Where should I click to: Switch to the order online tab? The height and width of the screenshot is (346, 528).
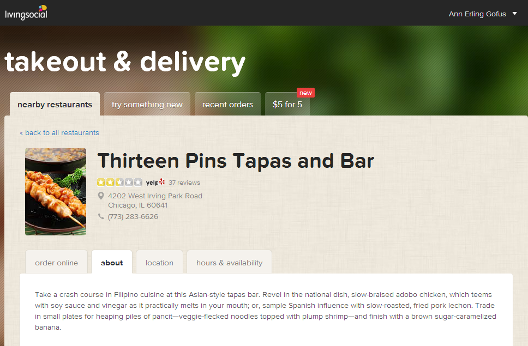pos(56,263)
